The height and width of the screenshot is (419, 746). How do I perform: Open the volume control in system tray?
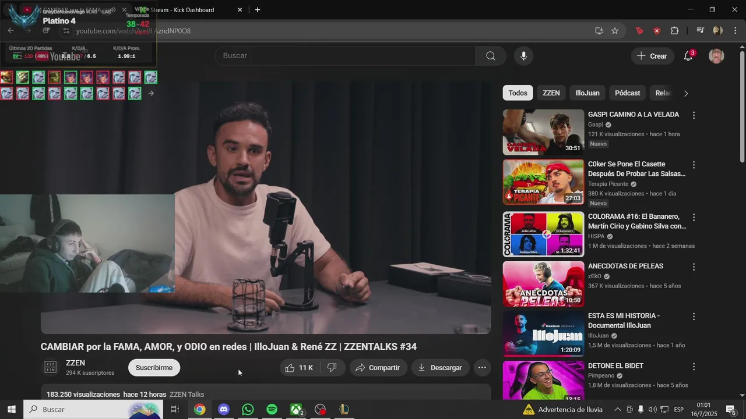coord(652,410)
